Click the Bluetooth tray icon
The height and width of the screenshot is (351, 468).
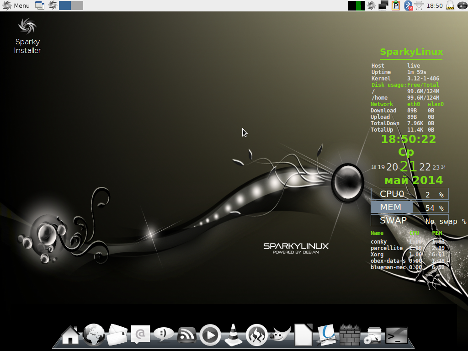click(x=408, y=5)
